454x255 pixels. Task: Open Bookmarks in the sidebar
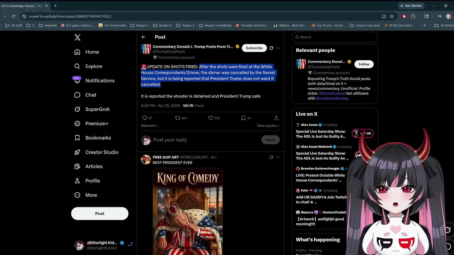point(93,138)
